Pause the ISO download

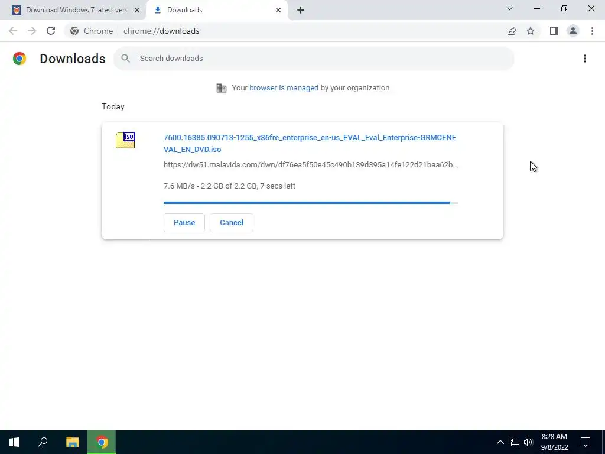(184, 223)
